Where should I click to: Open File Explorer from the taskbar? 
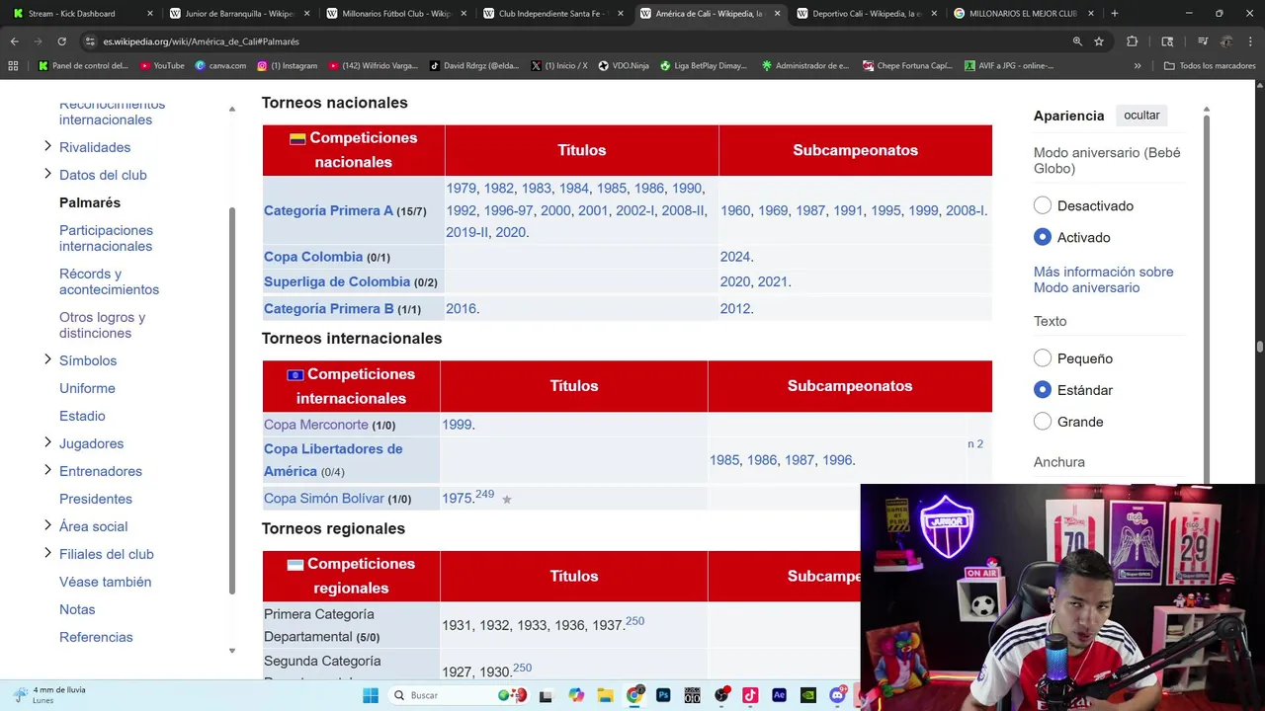[605, 695]
